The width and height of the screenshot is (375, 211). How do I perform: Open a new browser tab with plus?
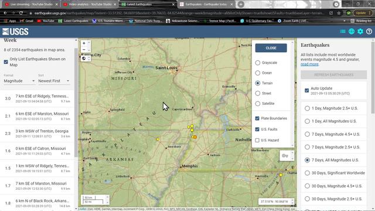(241, 4)
